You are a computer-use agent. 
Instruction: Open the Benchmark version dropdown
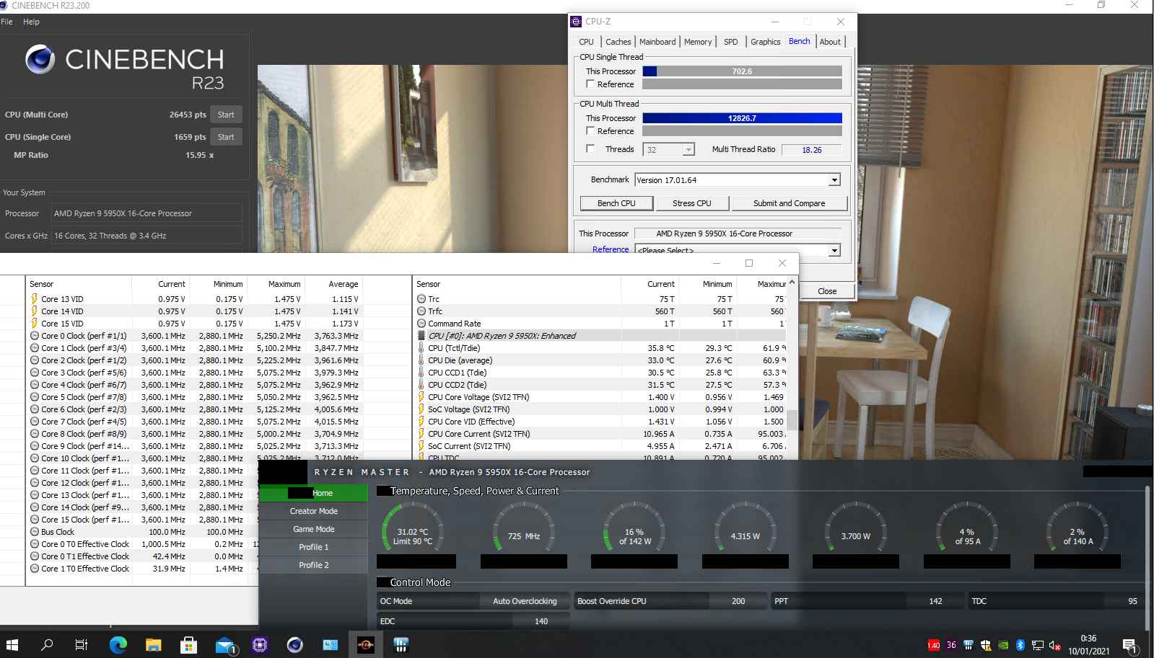click(x=834, y=180)
